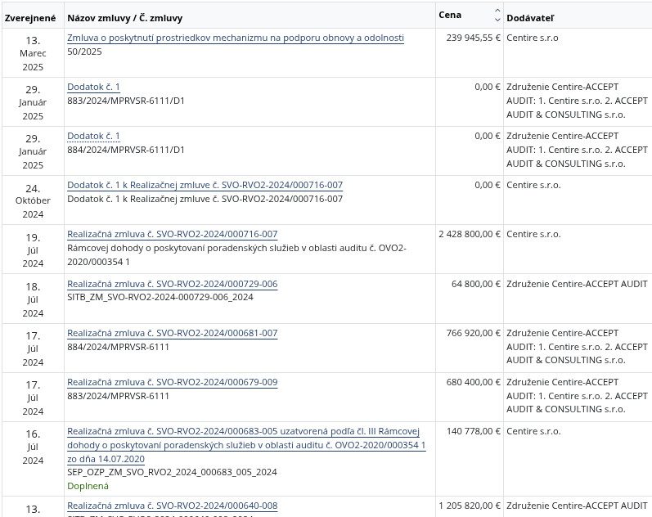Open the Dodatok č. 1 k Realizačnej zmluve link
The width and height of the screenshot is (652, 517).
205,185
